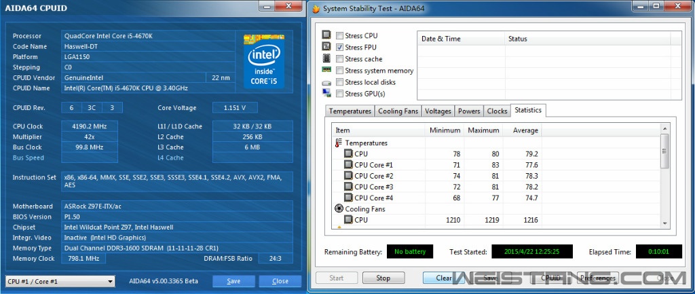Click the FPU icon beside Stress FPU
This screenshot has height=294, width=695.
point(326,47)
